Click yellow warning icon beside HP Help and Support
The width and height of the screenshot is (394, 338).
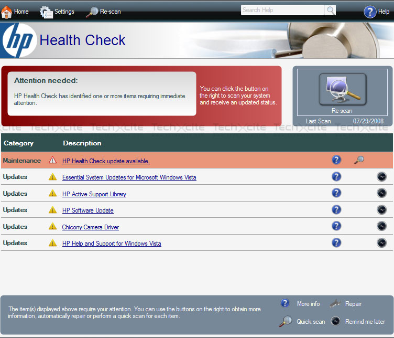(x=52, y=243)
